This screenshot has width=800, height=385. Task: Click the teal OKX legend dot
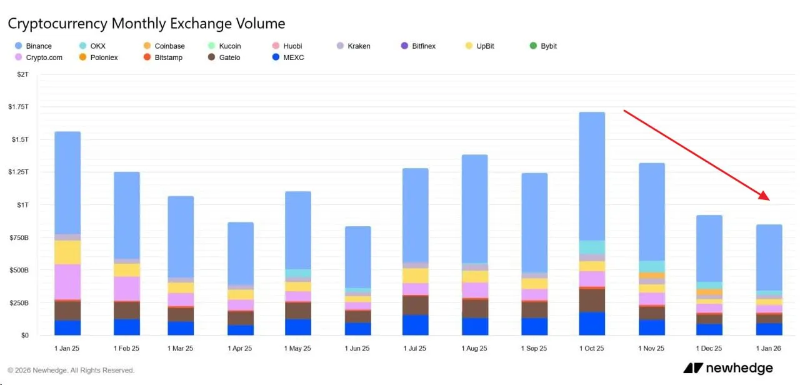(83, 46)
